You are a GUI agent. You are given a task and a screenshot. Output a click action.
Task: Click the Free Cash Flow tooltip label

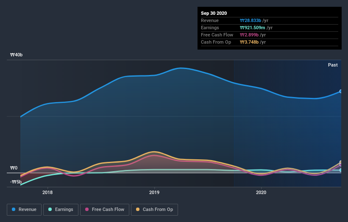(217, 35)
